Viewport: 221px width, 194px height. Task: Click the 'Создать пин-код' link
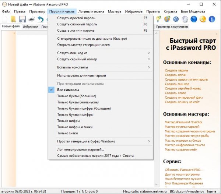[x=177, y=84]
